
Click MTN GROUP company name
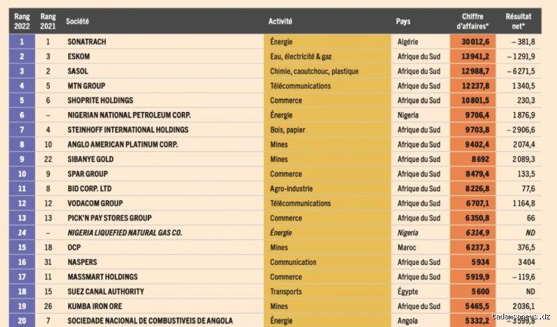tap(86, 86)
